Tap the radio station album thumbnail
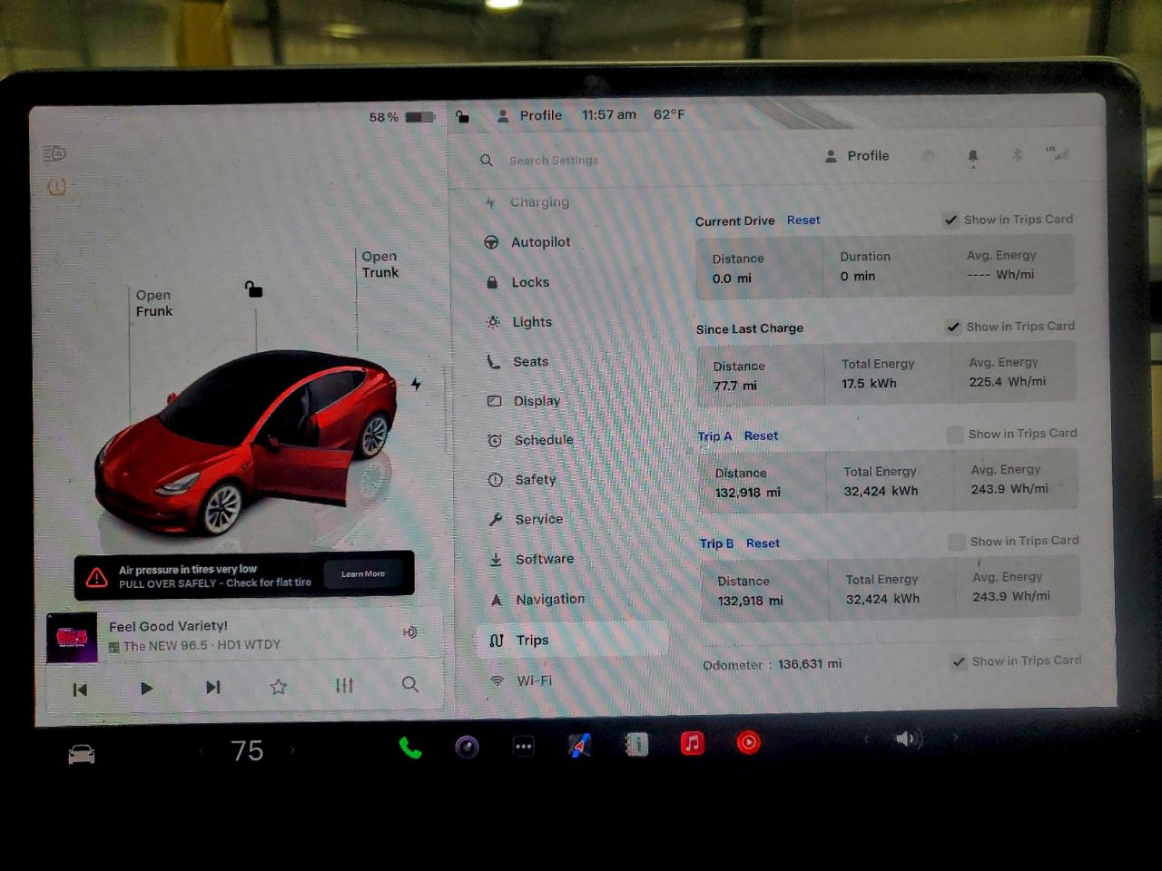Image resolution: width=1162 pixels, height=871 pixels. (x=72, y=637)
